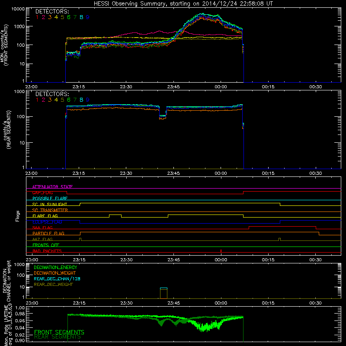Viewport: 346px width, 346px height.
Task: Click the REAR_DEC_CHAN/128 legend entry
Action: (x=57, y=279)
